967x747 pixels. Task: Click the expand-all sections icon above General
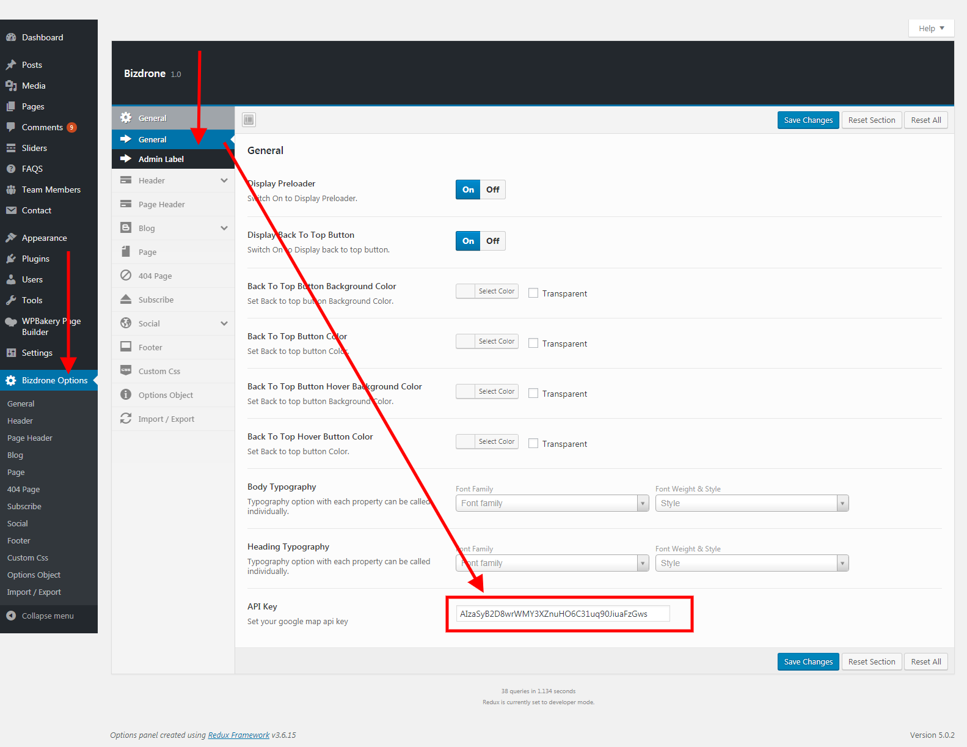249,120
